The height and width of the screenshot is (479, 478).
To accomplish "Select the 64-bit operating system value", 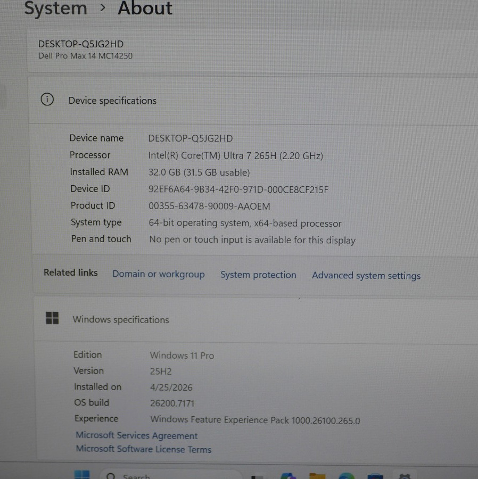I will [245, 224].
